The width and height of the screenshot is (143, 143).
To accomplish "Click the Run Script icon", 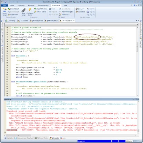I will tap(23, 12).
